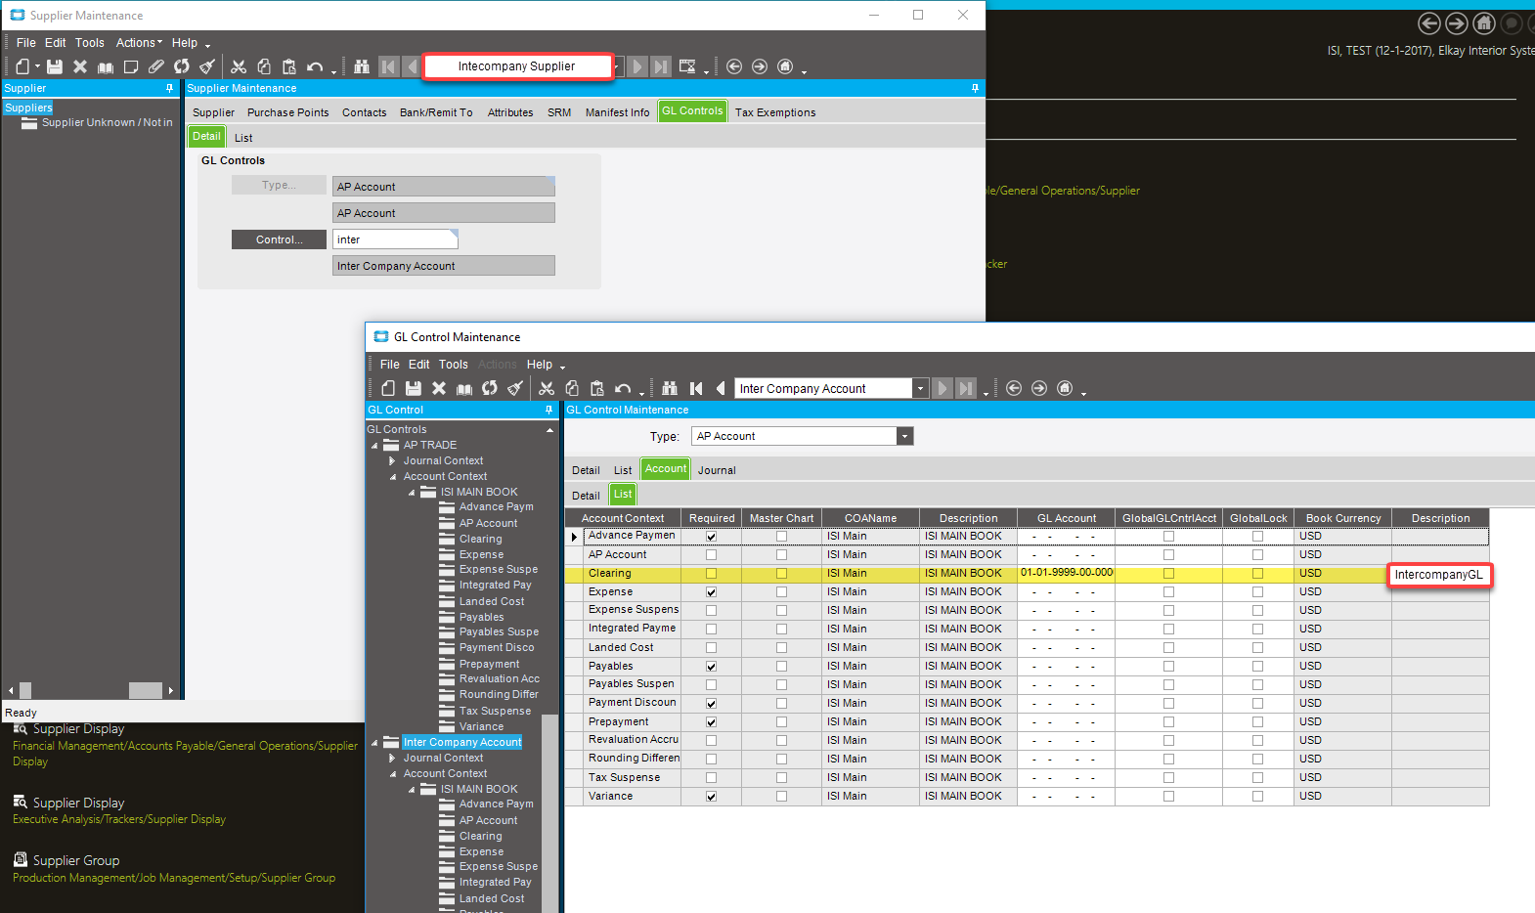
Task: Expand Journal Context under Inter Company Account
Action: tap(393, 758)
